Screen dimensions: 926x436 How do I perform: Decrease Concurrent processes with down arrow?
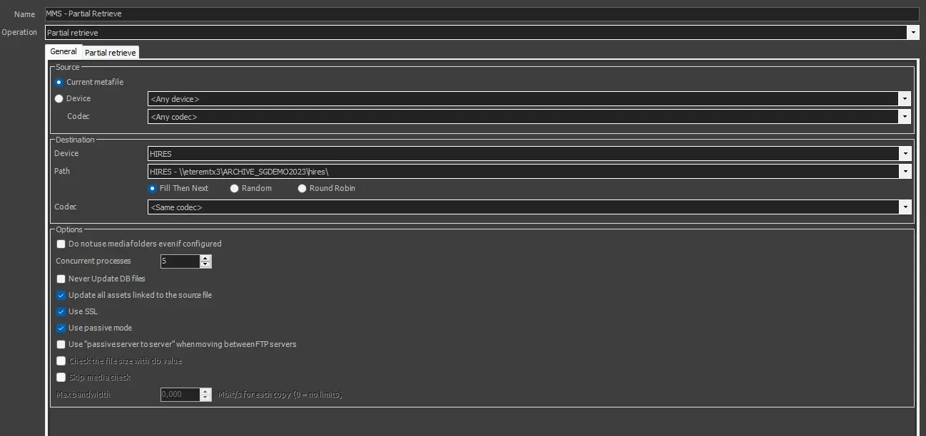205,265
